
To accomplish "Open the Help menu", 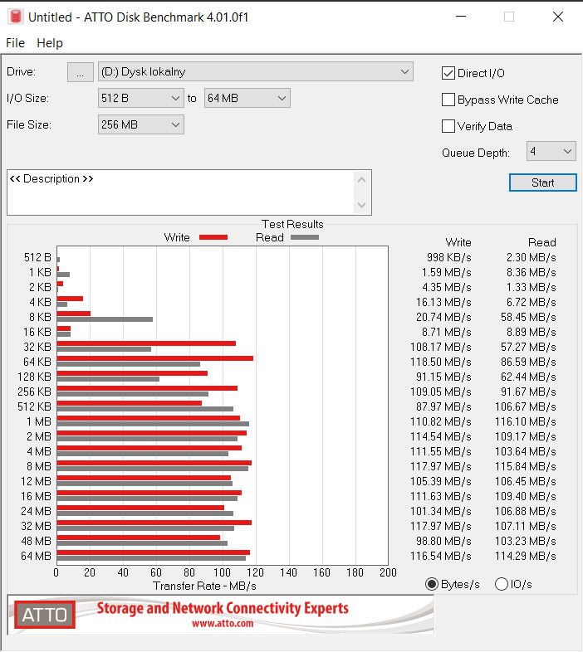I will pyautogui.click(x=50, y=43).
